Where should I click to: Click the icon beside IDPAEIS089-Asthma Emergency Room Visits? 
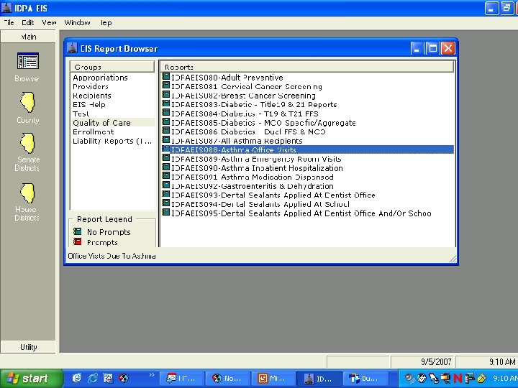[166, 158]
